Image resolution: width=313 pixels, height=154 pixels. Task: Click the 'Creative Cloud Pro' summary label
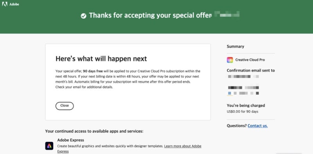point(250,60)
